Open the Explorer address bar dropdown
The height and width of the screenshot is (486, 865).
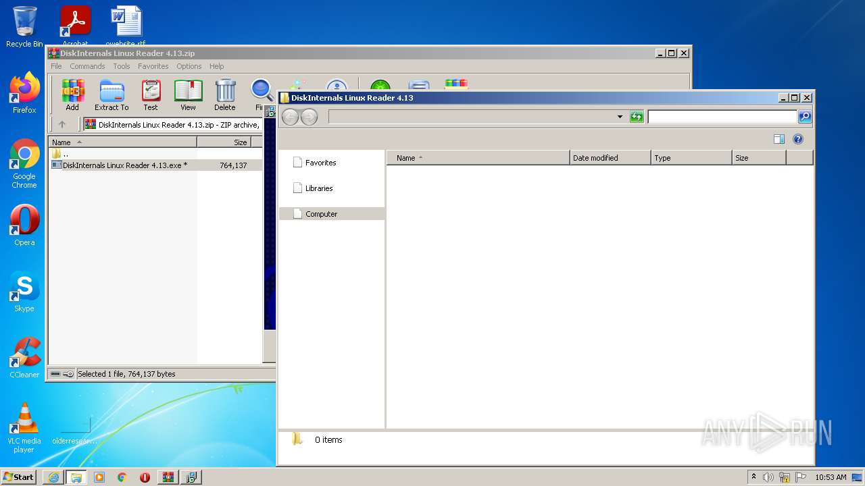click(620, 117)
